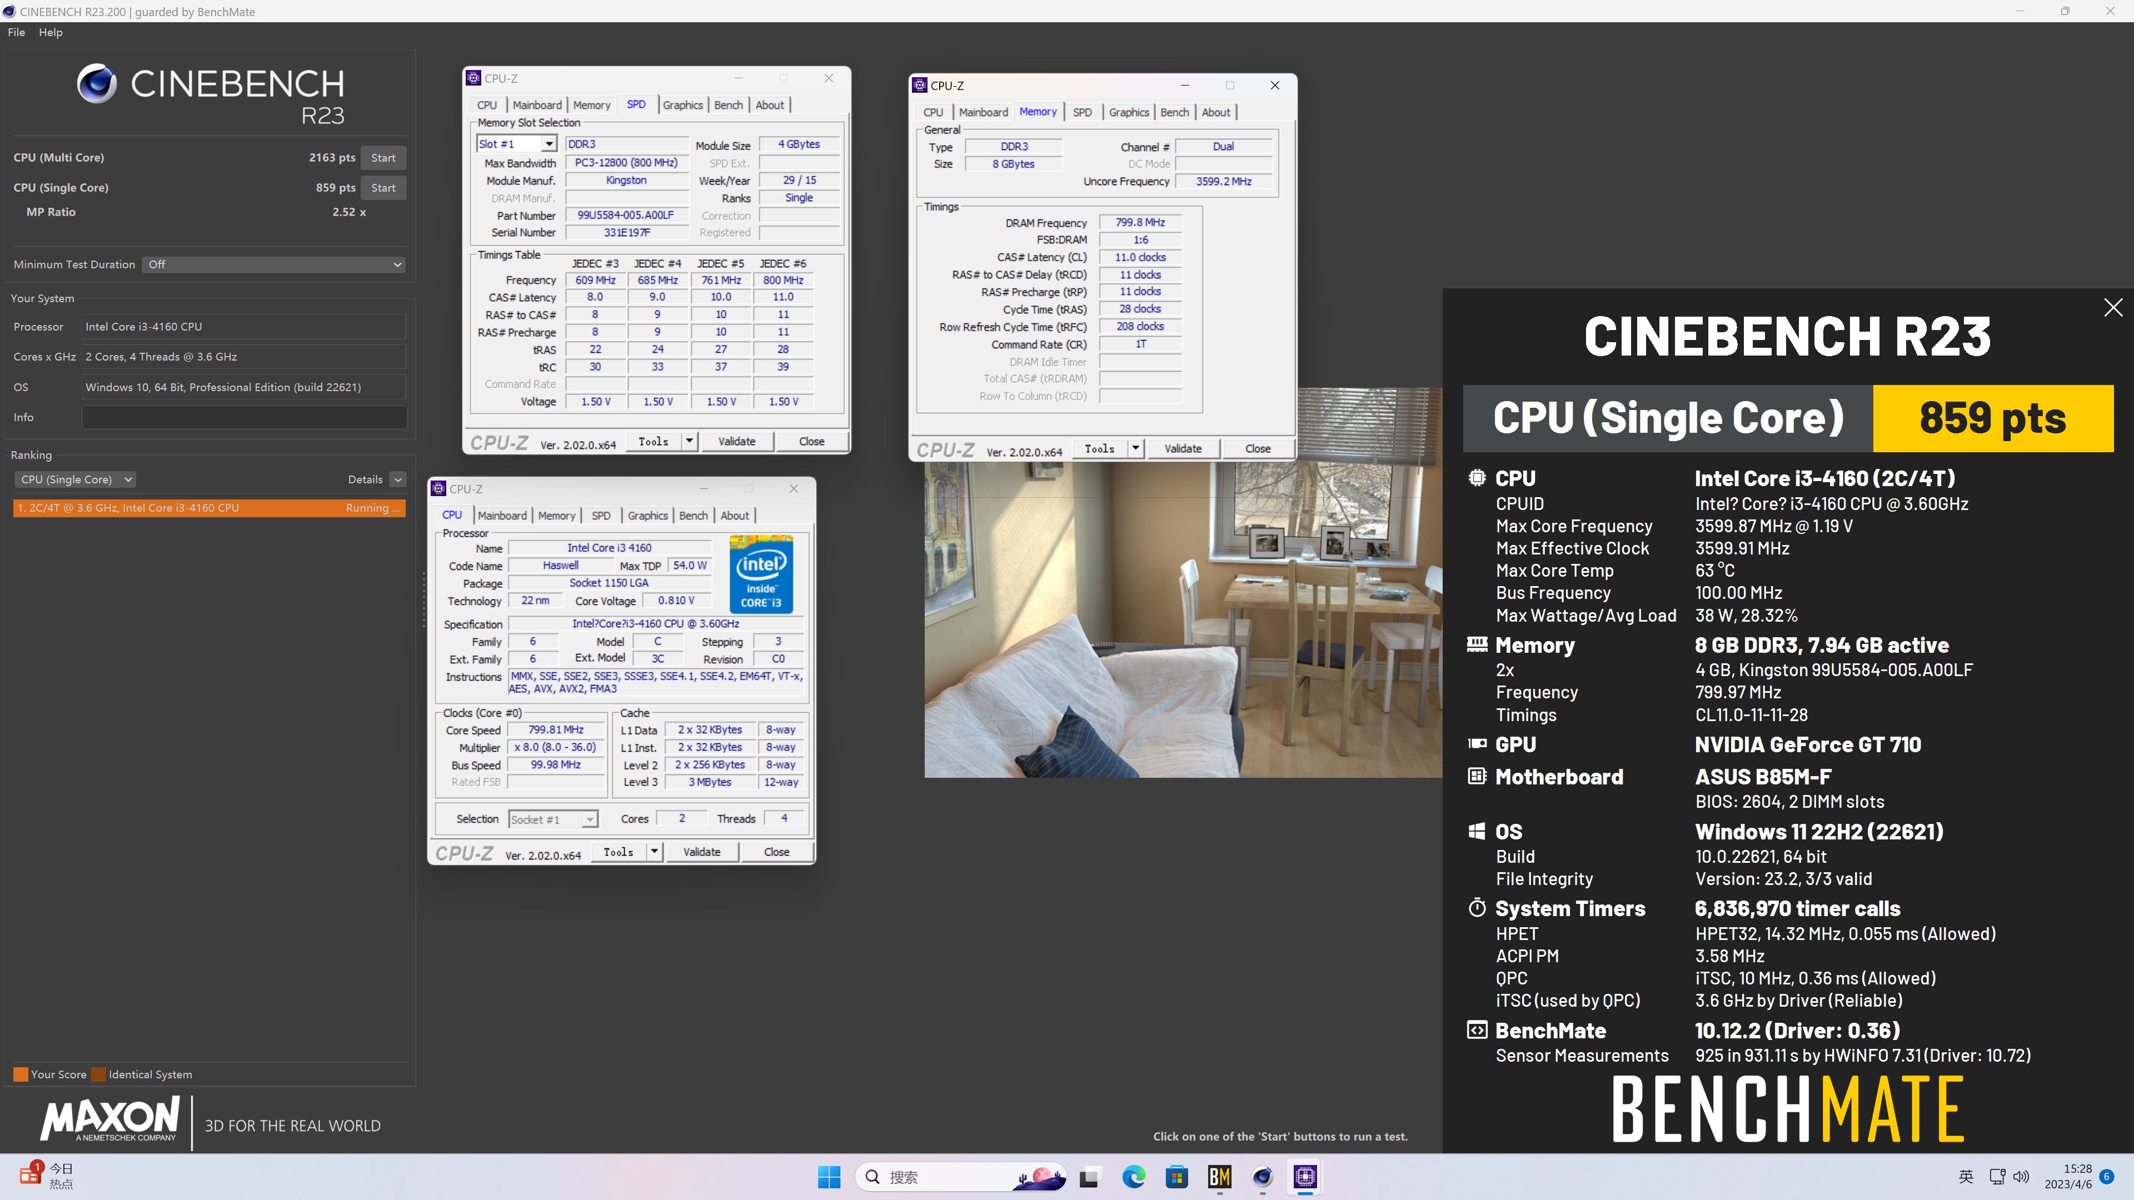Viewport: 2134px width, 1200px height.
Task: Click the Memory icon in BenchMate panel
Action: click(1477, 644)
